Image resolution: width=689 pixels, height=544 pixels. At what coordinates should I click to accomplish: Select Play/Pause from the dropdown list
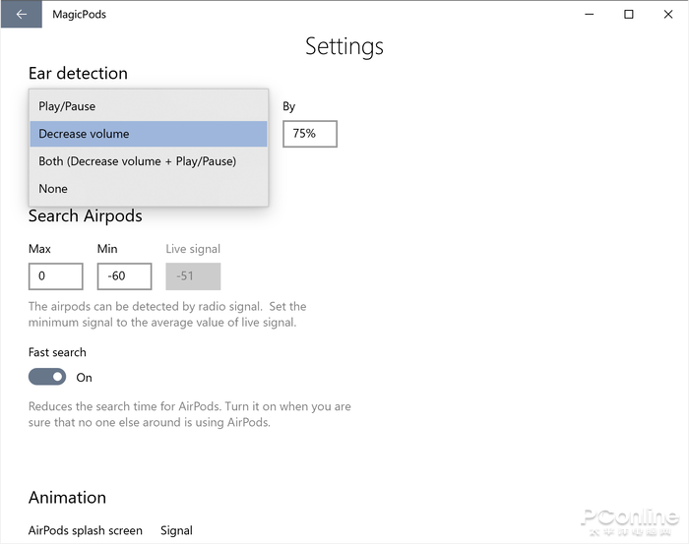(67, 106)
